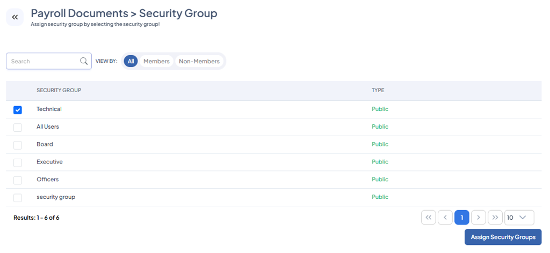
Task: Uncheck the Technical security group
Action: [x=18, y=110]
